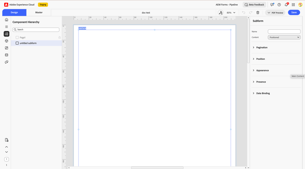Click the Save button
This screenshot has height=169, width=305.
[x=294, y=13]
